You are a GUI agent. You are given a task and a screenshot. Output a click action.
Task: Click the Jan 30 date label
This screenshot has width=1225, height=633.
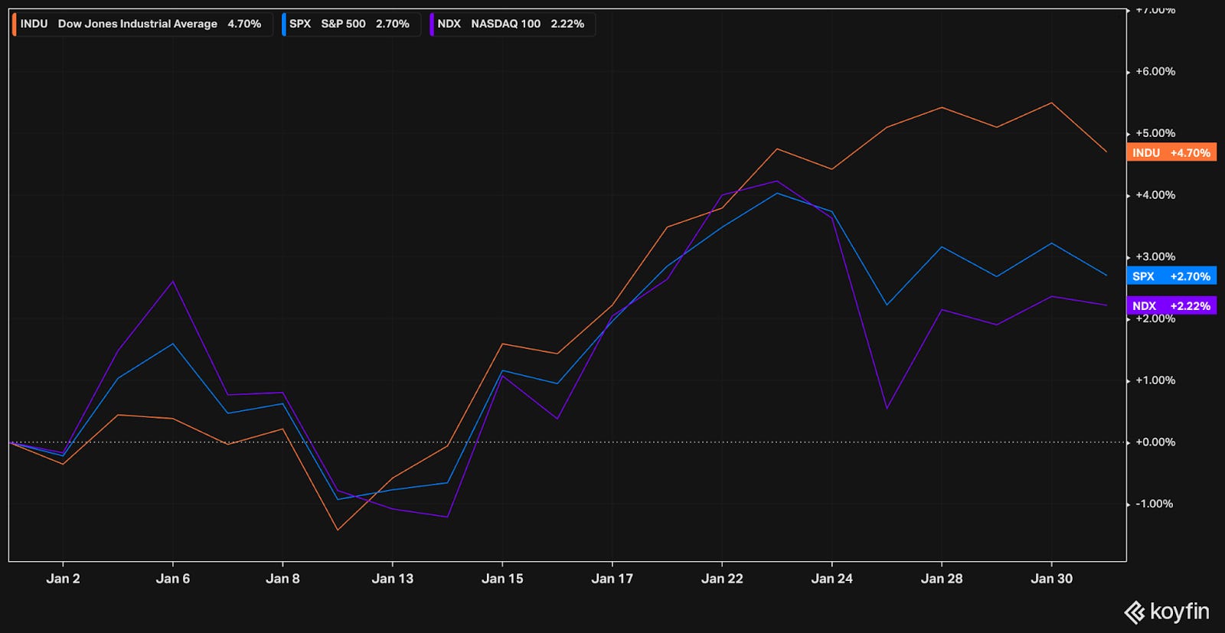coord(1052,579)
